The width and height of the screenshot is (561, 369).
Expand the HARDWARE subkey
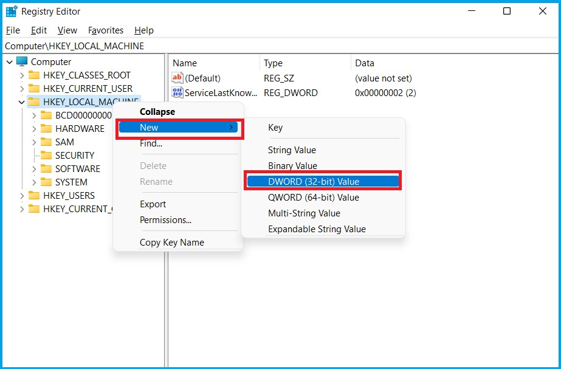pos(34,128)
